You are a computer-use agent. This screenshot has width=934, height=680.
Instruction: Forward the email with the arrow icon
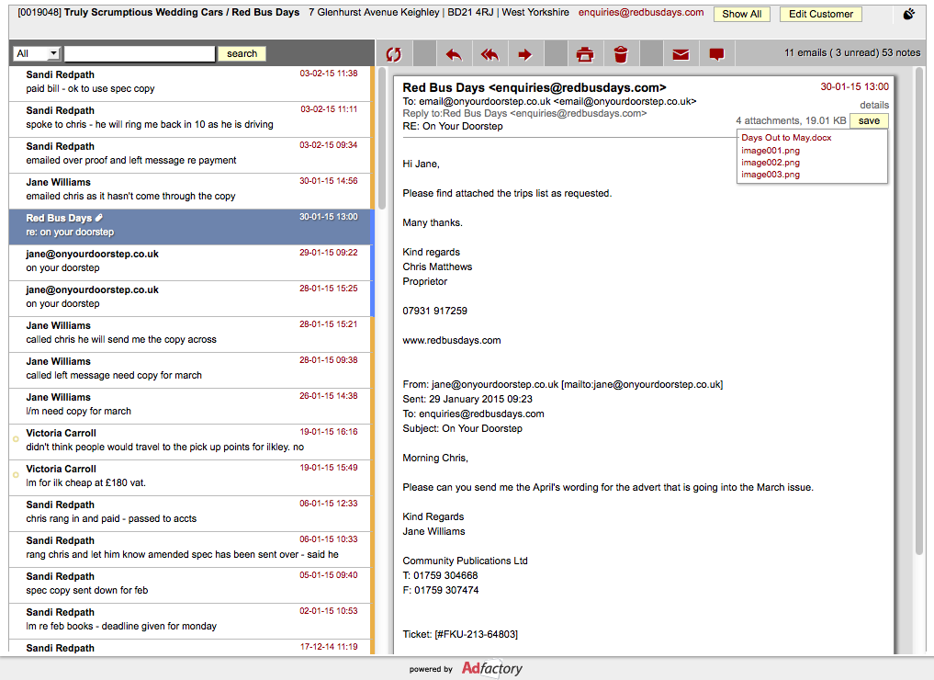[x=525, y=54]
